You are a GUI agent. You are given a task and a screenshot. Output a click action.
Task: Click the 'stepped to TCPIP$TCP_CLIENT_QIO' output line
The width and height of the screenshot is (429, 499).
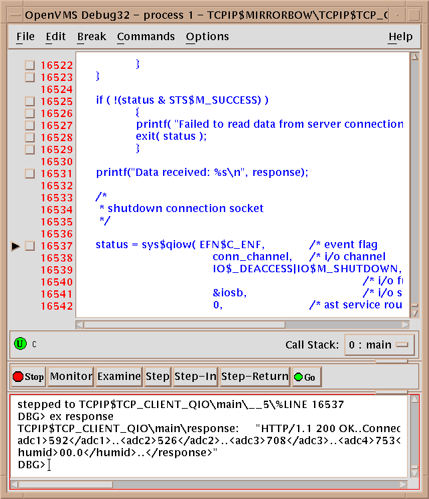180,405
